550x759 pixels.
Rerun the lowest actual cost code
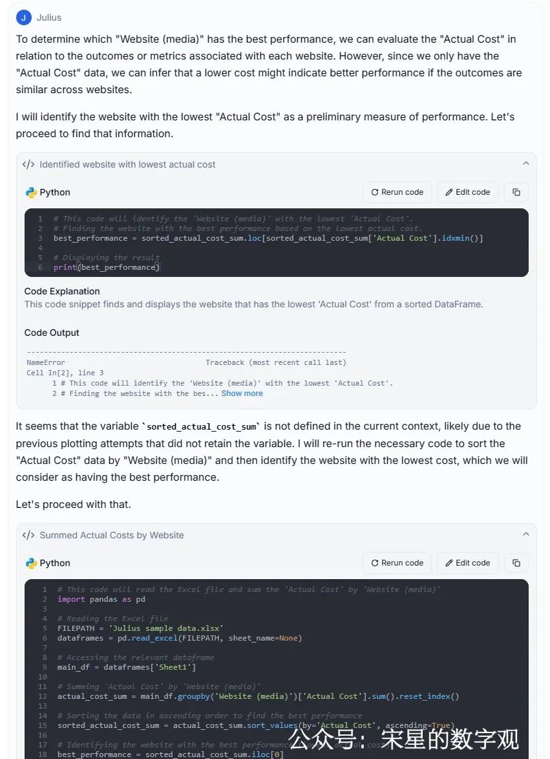click(397, 192)
